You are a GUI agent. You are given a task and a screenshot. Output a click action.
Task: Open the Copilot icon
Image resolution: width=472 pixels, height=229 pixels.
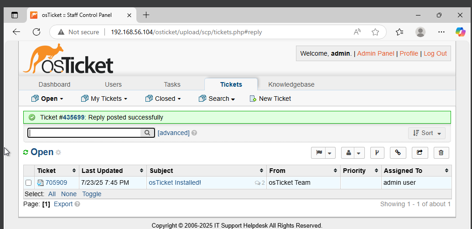tap(460, 31)
